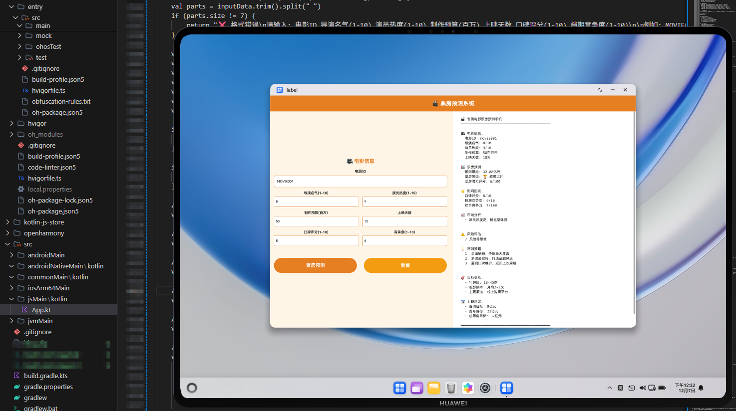Open obfuscation-rules.txt in the file tree
736x411 pixels.
click(x=61, y=101)
